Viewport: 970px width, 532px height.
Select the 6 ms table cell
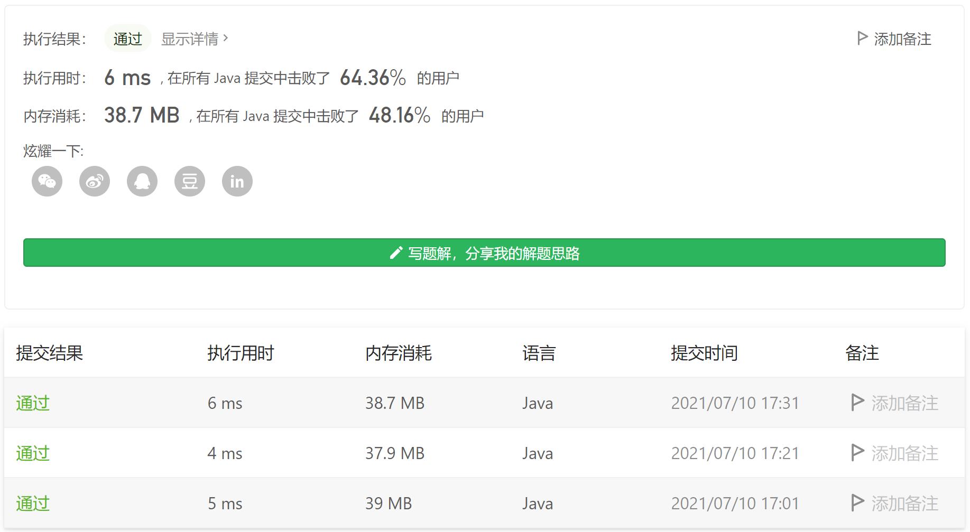pyautogui.click(x=225, y=403)
